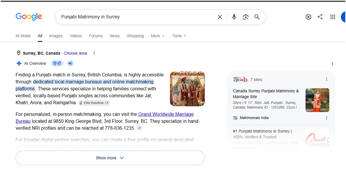The width and height of the screenshot is (346, 169).
Task: Open options for Matrimonials India result
Action: 327,118
